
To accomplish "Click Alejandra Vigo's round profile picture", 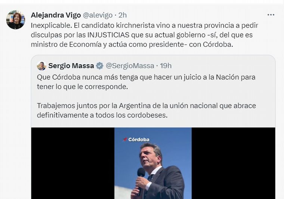I will point(16,19).
